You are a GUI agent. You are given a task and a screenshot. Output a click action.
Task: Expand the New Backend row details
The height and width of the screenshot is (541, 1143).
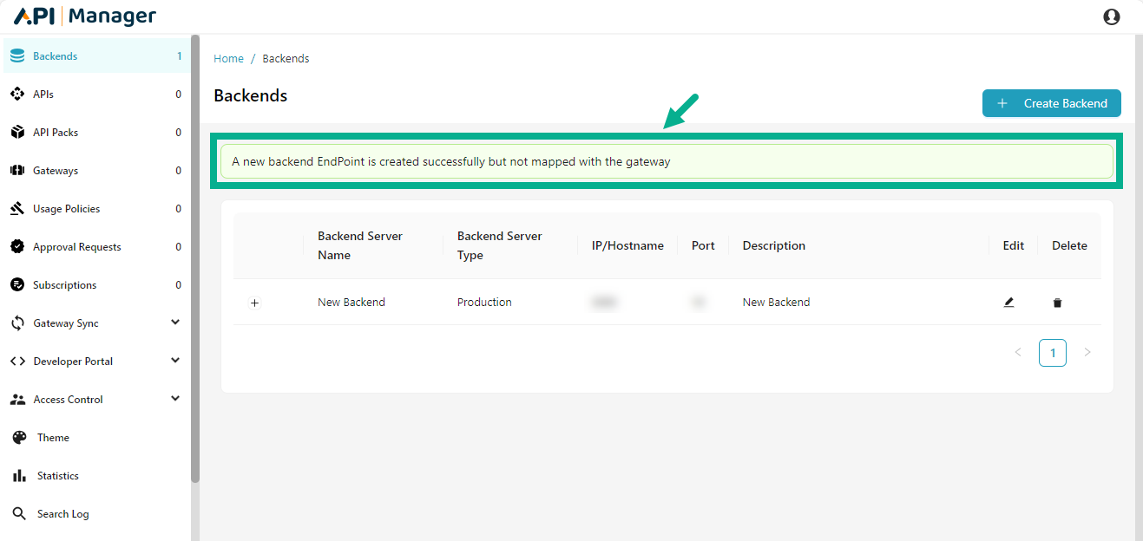(254, 303)
